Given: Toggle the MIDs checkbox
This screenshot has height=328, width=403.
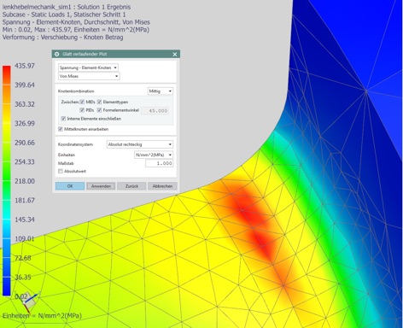Looking at the screenshot, I should coord(82,102).
